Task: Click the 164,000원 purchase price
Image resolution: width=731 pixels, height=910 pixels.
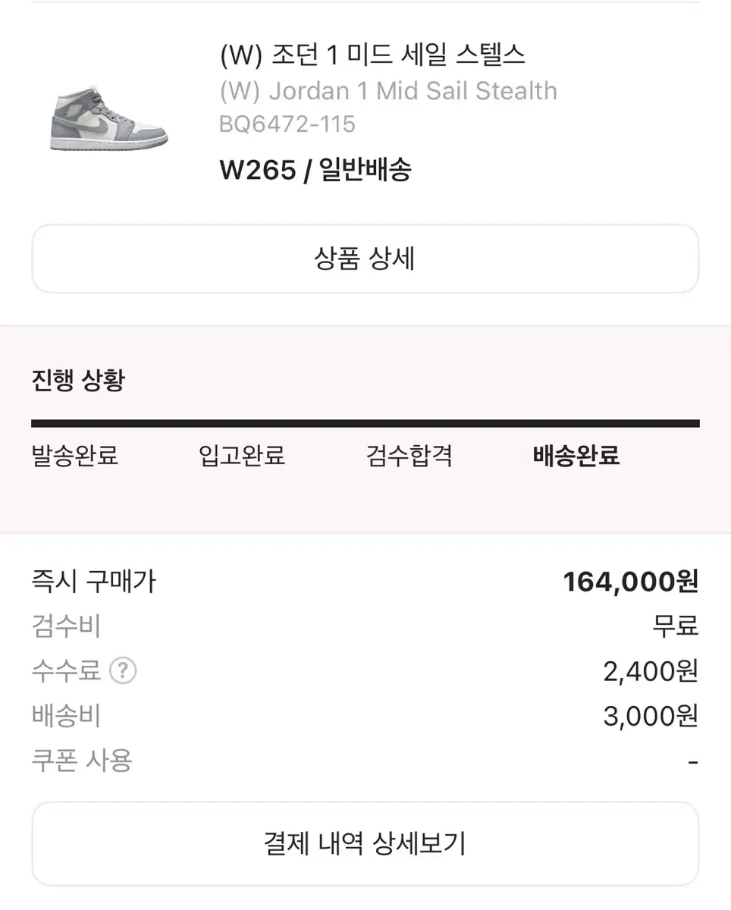Action: coord(630,582)
